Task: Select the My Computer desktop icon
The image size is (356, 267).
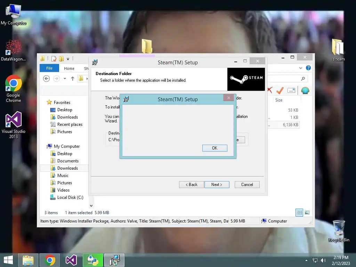Action: pos(14,15)
